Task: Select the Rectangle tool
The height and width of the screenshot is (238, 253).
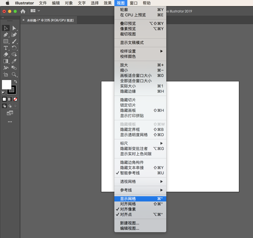Action: tap(6, 42)
